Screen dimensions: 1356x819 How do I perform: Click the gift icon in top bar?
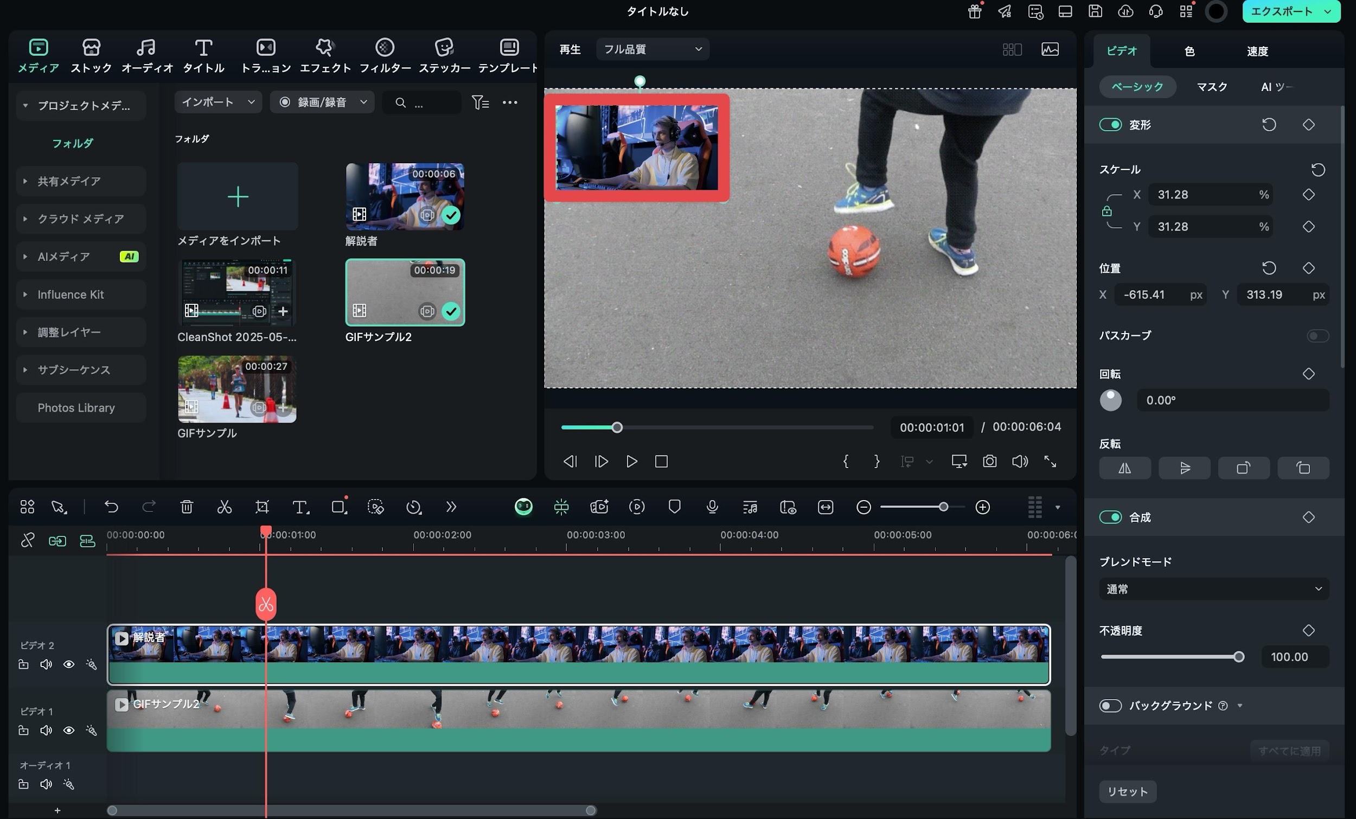pyautogui.click(x=975, y=11)
